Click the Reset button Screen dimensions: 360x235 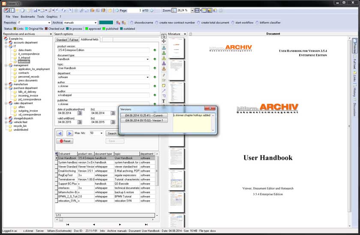(65, 141)
